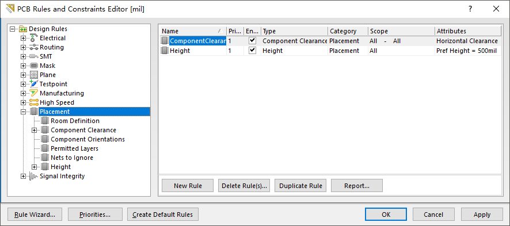Screen dimensions: 510x226
Task: Expand the Component Clearance tree node
Action: [x=35, y=130]
